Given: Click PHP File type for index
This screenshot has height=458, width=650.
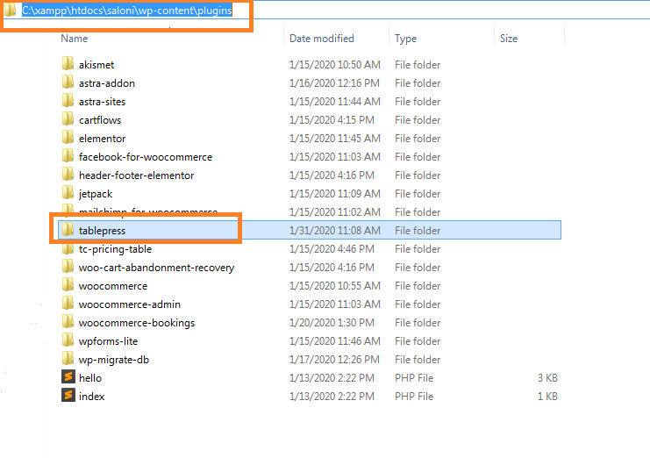Looking at the screenshot, I should tap(414, 397).
